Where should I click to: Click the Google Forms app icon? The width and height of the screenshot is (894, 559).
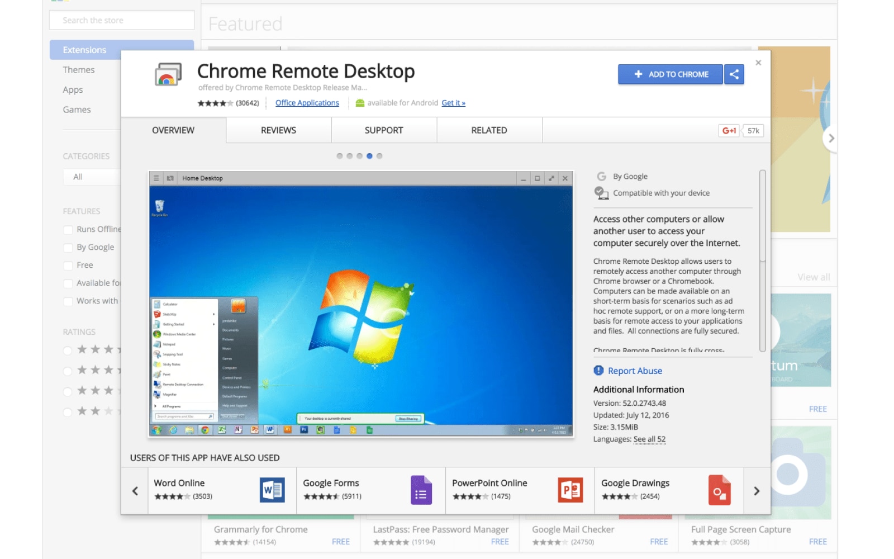tap(421, 490)
